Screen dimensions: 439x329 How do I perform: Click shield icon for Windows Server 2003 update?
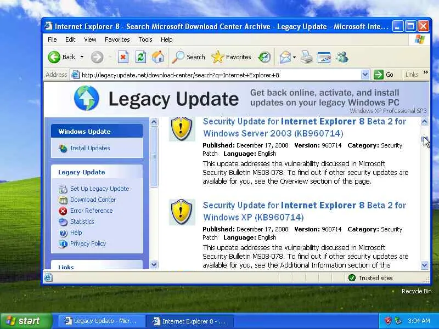pos(182,129)
